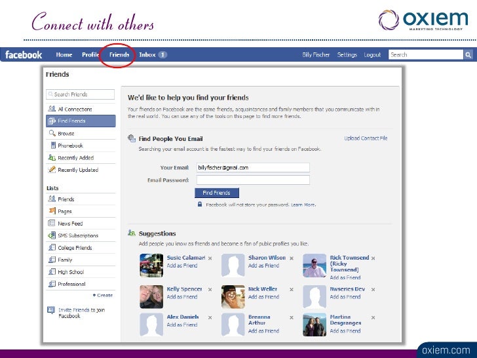Click the Pages flag icon
Image resolution: width=477 pixels, height=358 pixels.
click(x=52, y=210)
